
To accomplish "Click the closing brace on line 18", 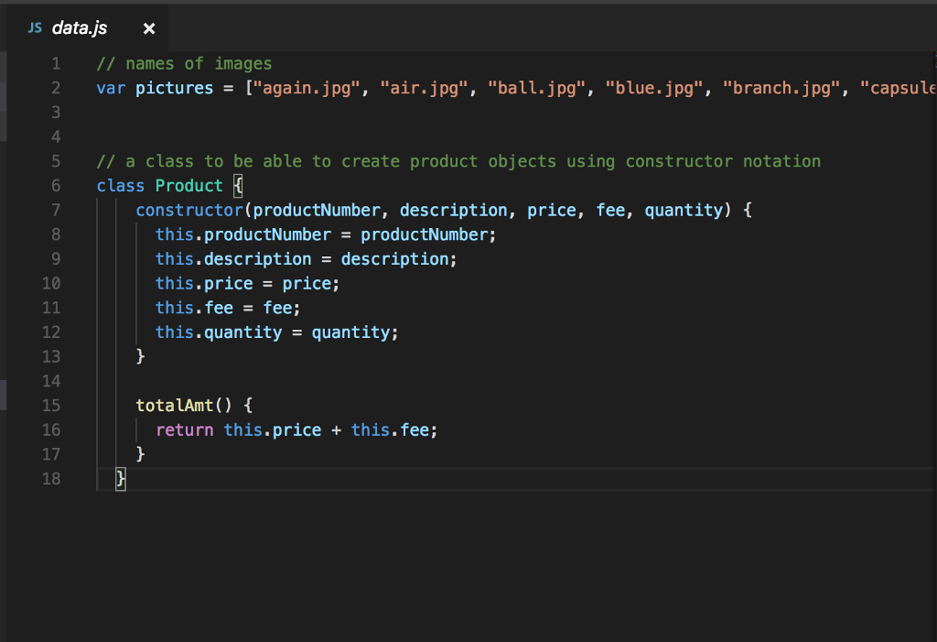I will (121, 478).
